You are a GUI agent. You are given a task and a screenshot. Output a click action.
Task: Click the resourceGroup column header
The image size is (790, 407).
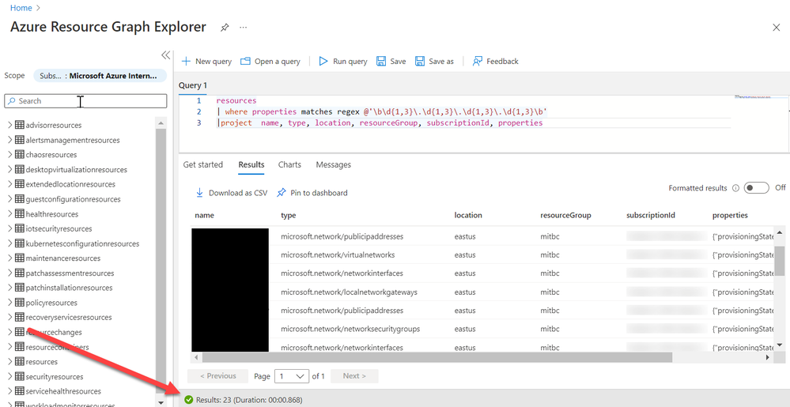click(x=565, y=215)
